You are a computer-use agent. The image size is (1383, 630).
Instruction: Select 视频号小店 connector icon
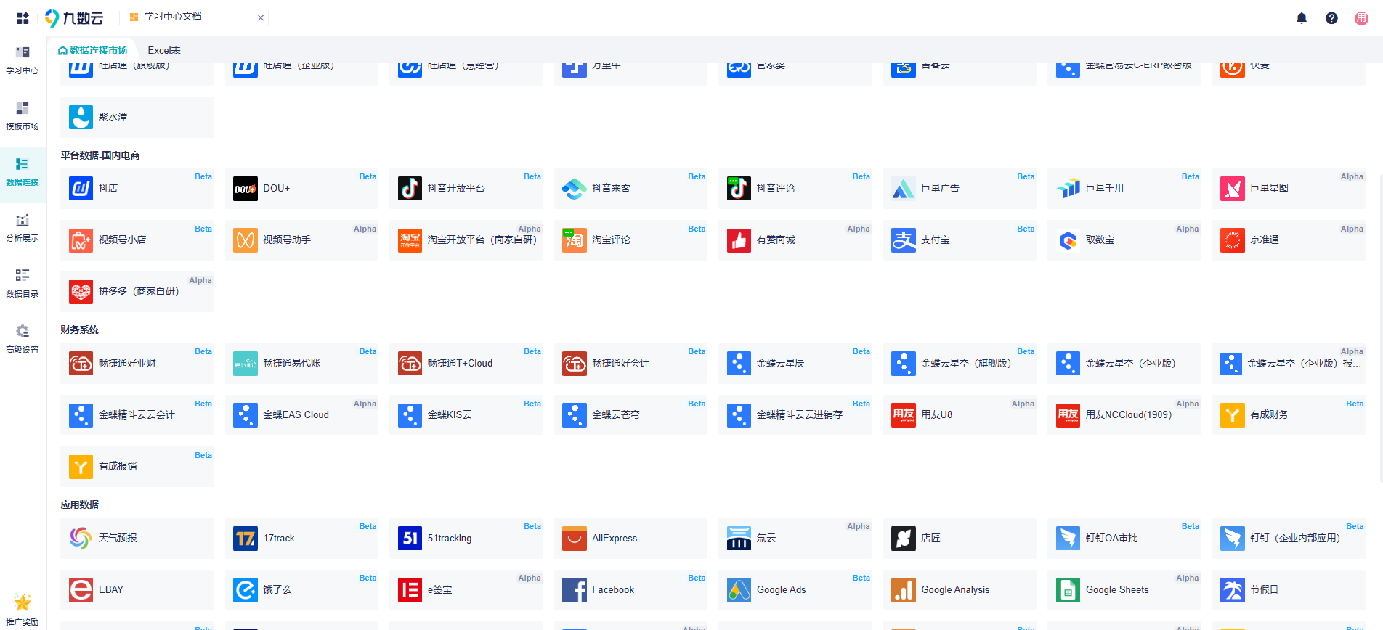click(x=81, y=240)
